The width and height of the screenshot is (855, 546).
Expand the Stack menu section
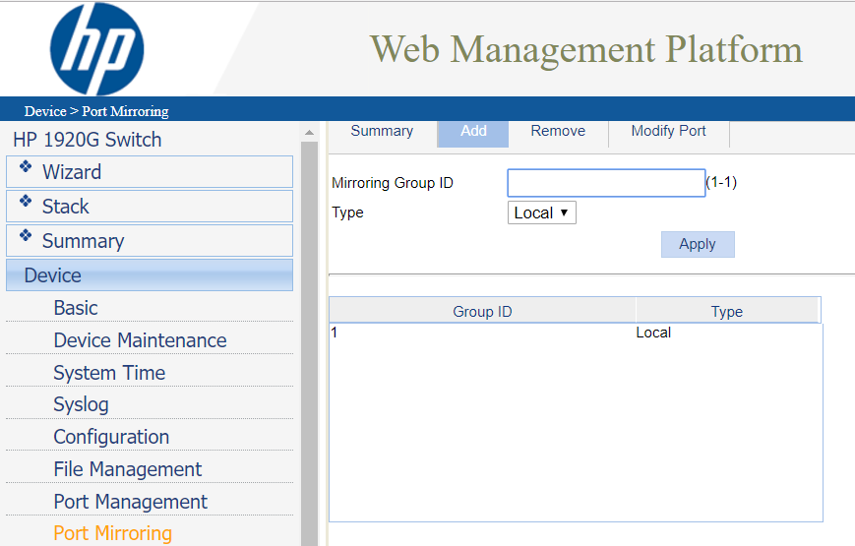point(150,207)
